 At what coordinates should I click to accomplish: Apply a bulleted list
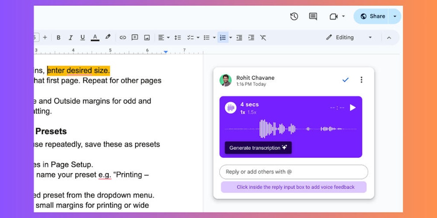tap(207, 37)
